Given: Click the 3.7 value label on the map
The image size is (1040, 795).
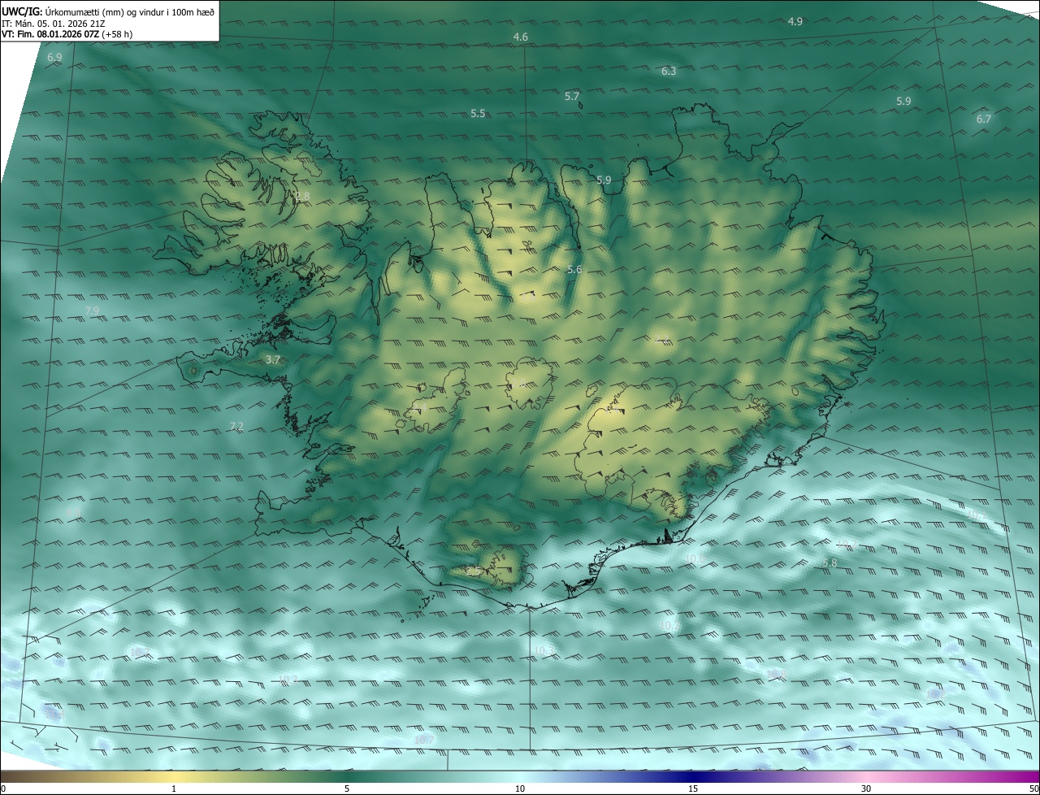Looking at the screenshot, I should coord(273,359).
